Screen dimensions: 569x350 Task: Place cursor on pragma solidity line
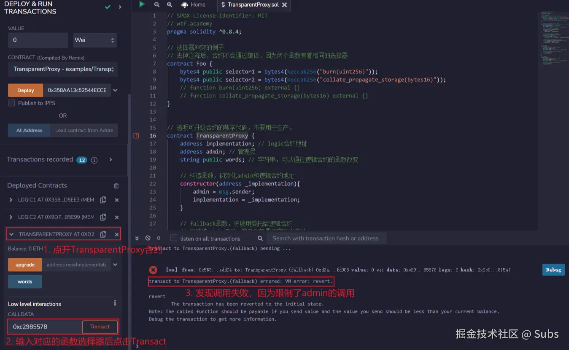coord(204,32)
